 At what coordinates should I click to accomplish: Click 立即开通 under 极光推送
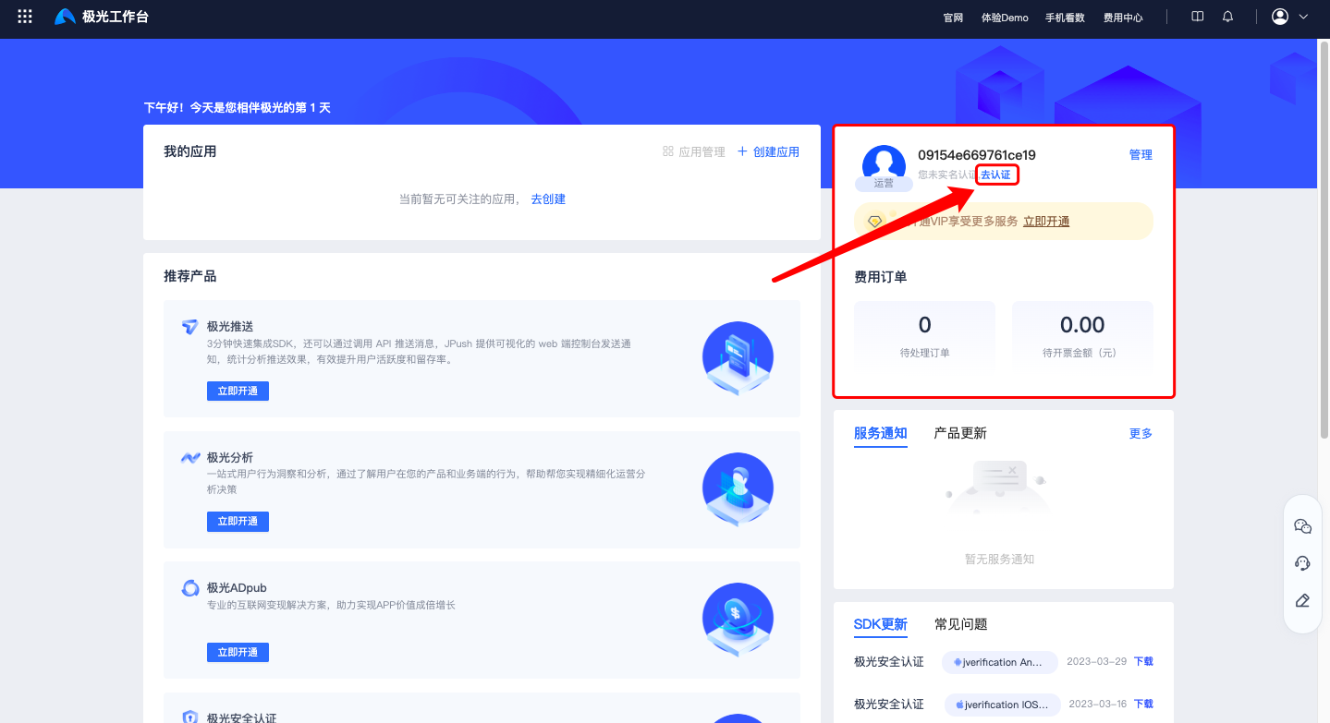[238, 391]
